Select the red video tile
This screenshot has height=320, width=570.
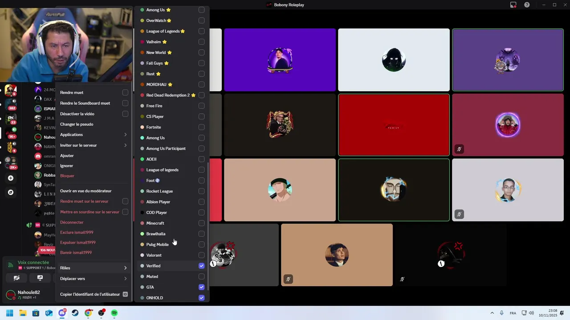(394, 125)
